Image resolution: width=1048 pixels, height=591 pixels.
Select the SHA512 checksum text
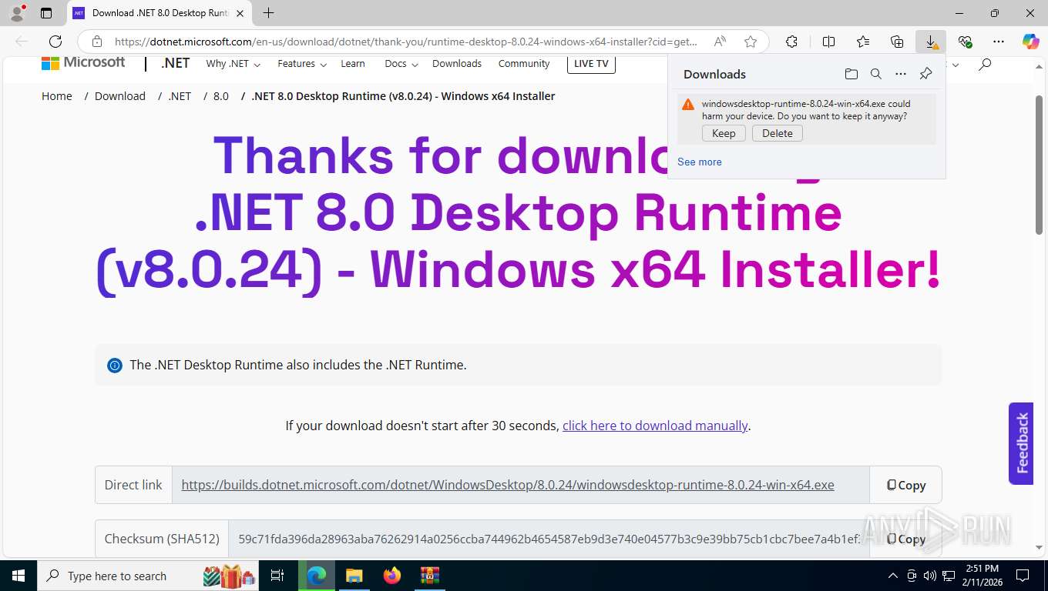(x=549, y=539)
